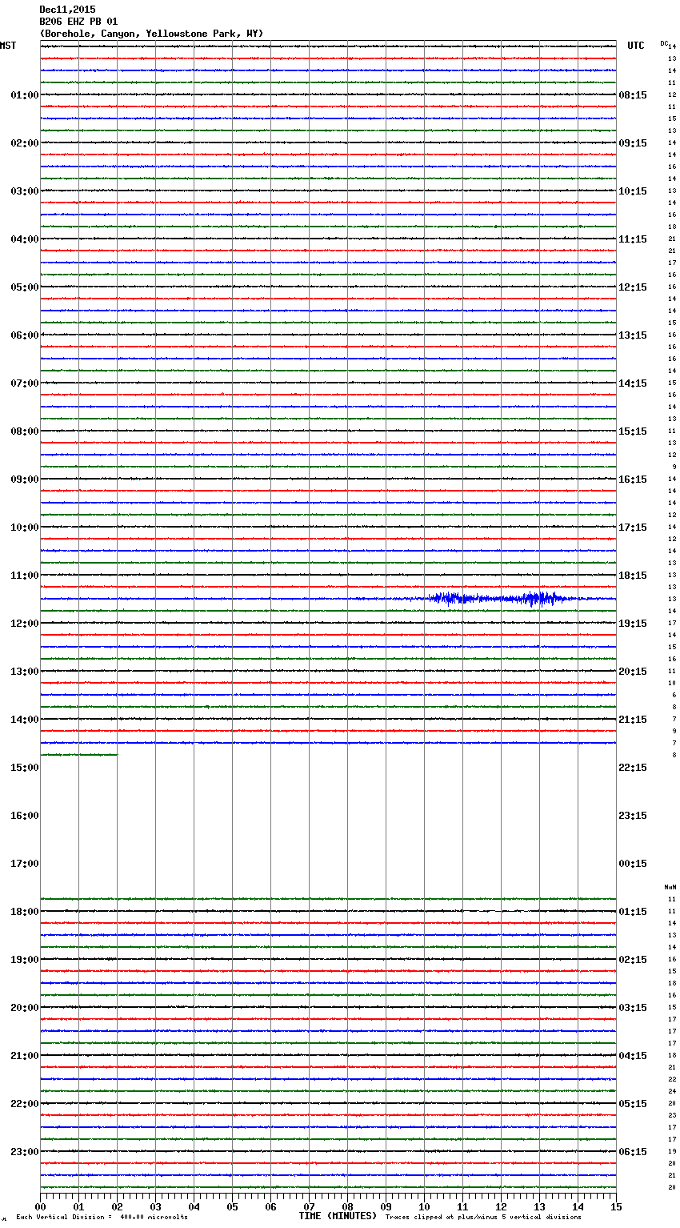Click the 10:15 UTC time label
The image size is (680, 1228).
coord(633,191)
